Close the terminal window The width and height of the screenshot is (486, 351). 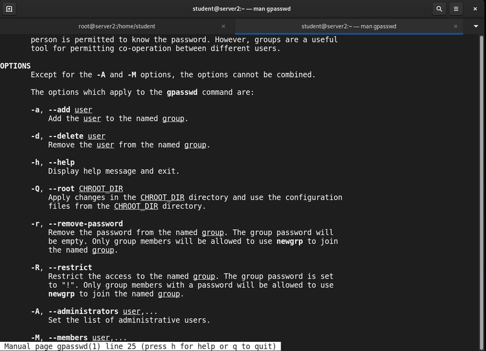coord(475,9)
